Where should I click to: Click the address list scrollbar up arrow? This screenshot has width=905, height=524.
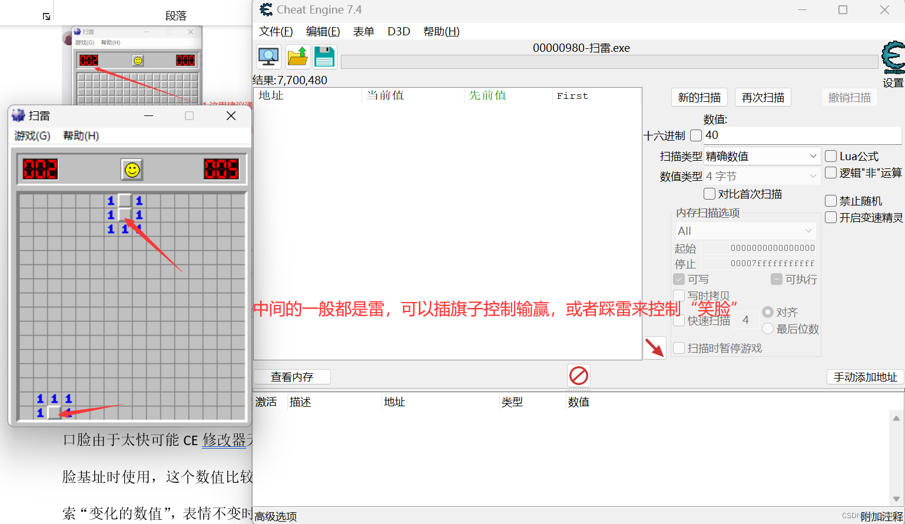pyautogui.click(x=896, y=419)
